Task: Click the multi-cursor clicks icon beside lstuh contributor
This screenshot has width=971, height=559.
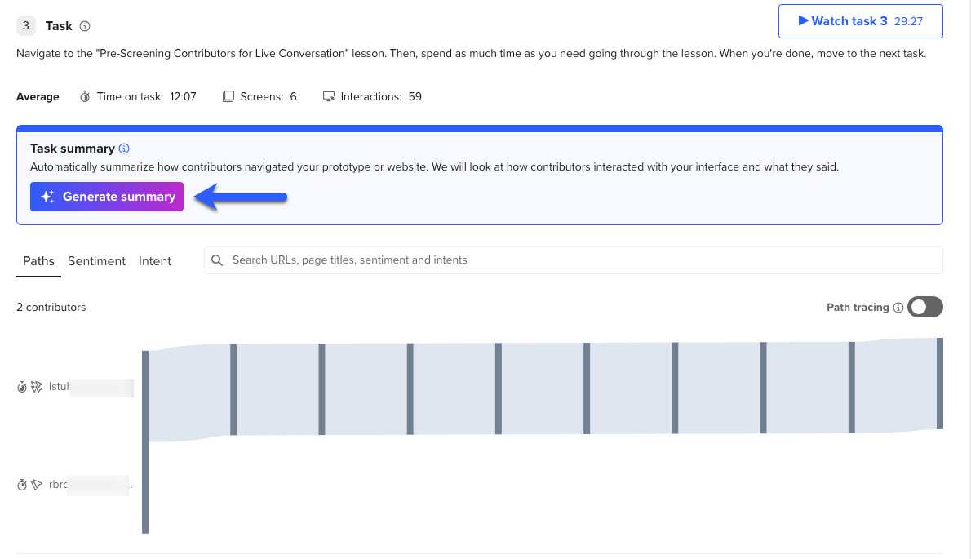Action: tap(37, 387)
